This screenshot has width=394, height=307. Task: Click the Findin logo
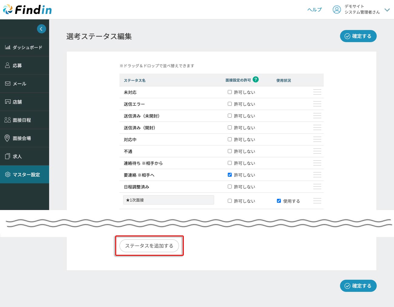pyautogui.click(x=28, y=10)
